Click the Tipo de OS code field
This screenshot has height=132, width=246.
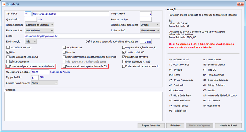(28, 14)
